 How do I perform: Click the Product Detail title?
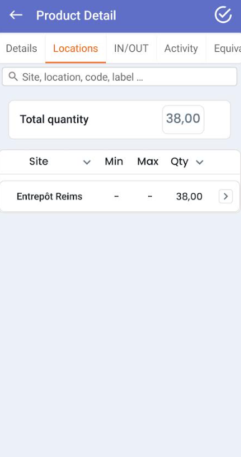[76, 16]
